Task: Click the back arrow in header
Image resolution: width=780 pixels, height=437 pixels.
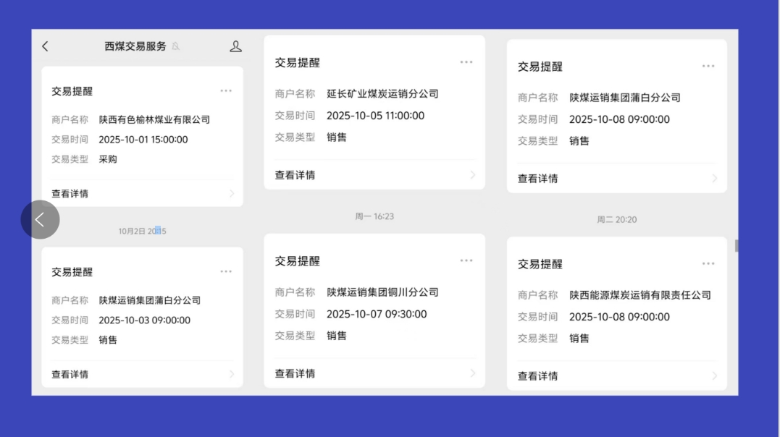Action: pos(45,46)
